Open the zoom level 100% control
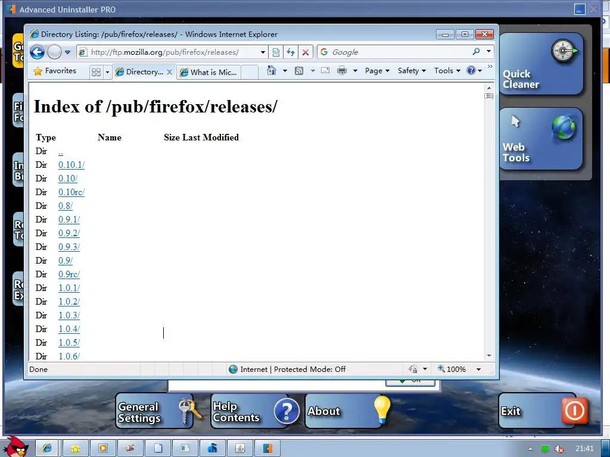 tap(452, 369)
